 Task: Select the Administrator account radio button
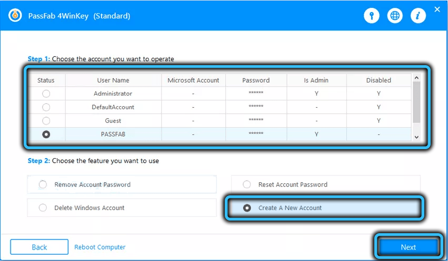46,93
